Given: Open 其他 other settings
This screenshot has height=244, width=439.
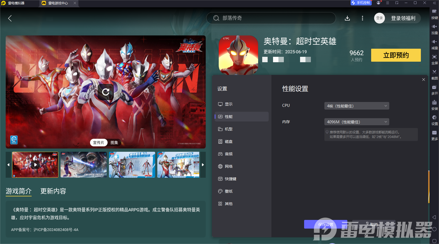Looking at the screenshot, I should (242, 204).
